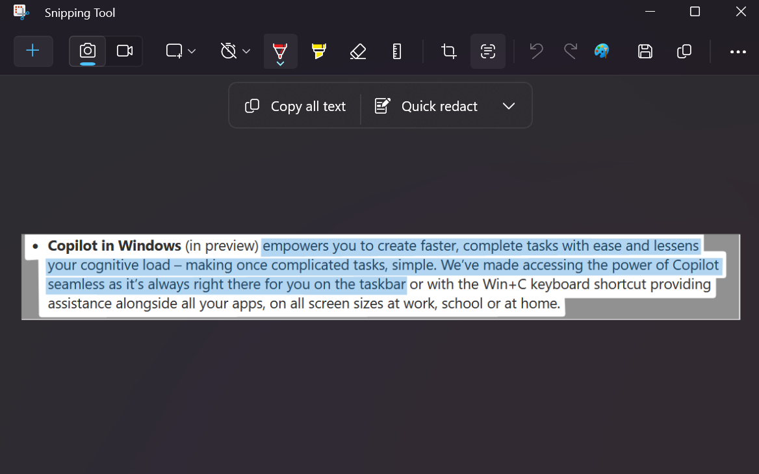Maximize the Snipping Tool window
Image resolution: width=759 pixels, height=474 pixels.
[695, 12]
